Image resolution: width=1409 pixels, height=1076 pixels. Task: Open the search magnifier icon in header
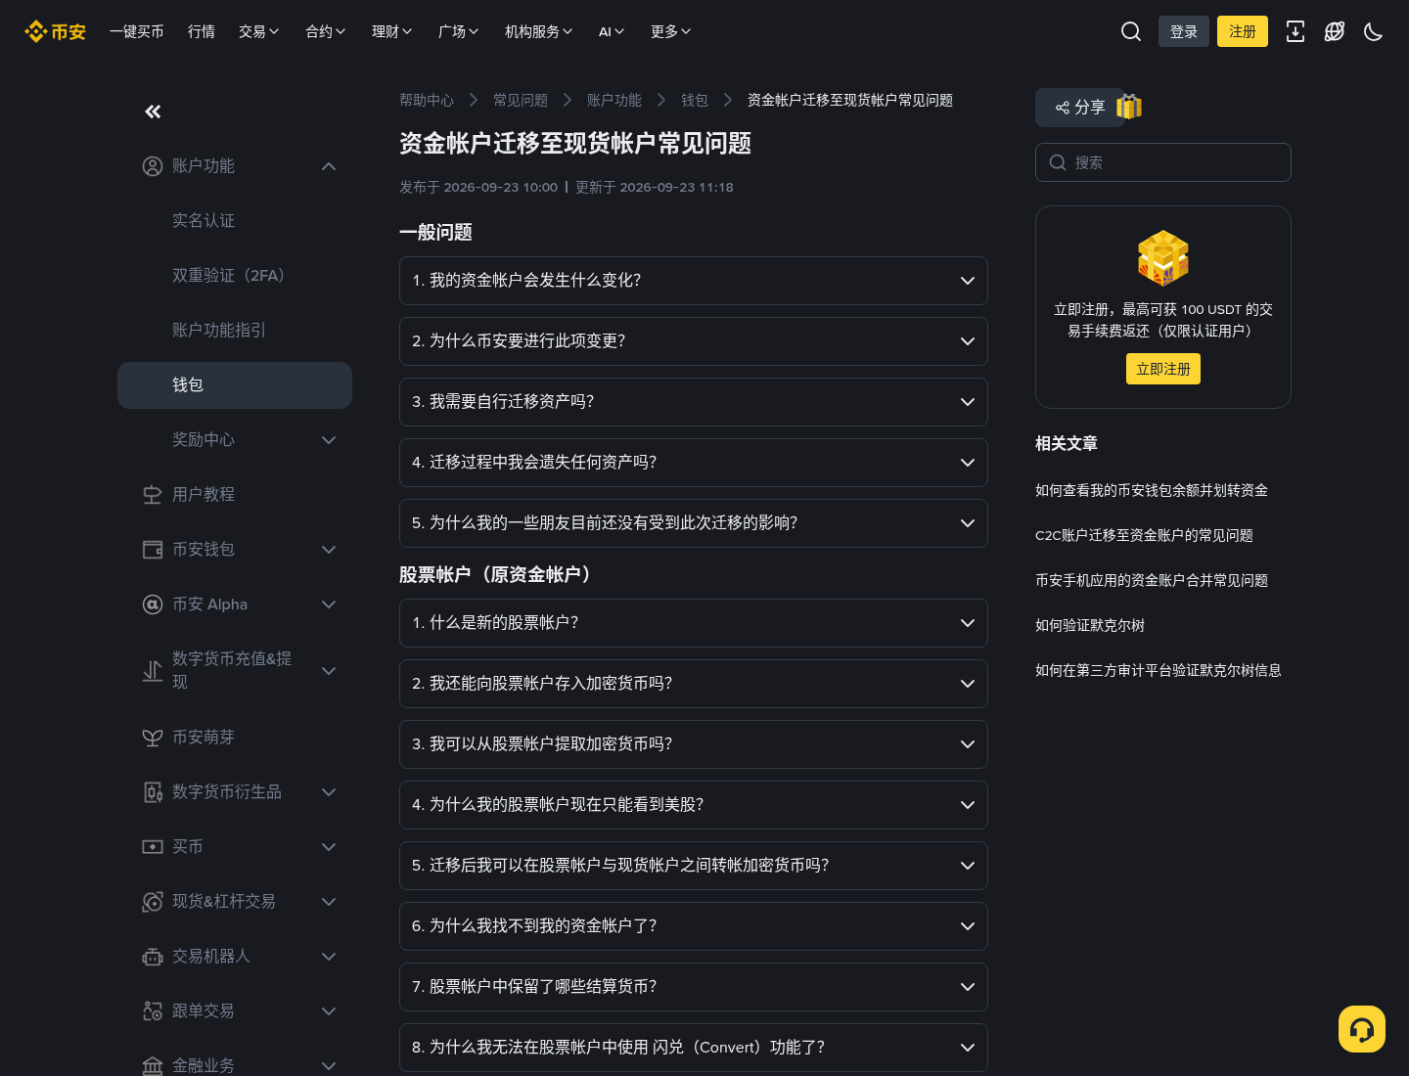[1131, 31]
